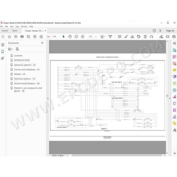The image size is (177, 177).
Task: Open the Sign document pen tool
Action: pyautogui.click(x=132, y=37)
